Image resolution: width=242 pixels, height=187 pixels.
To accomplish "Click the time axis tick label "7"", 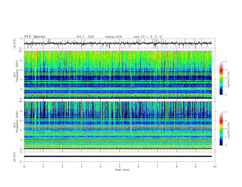I will (158, 167).
